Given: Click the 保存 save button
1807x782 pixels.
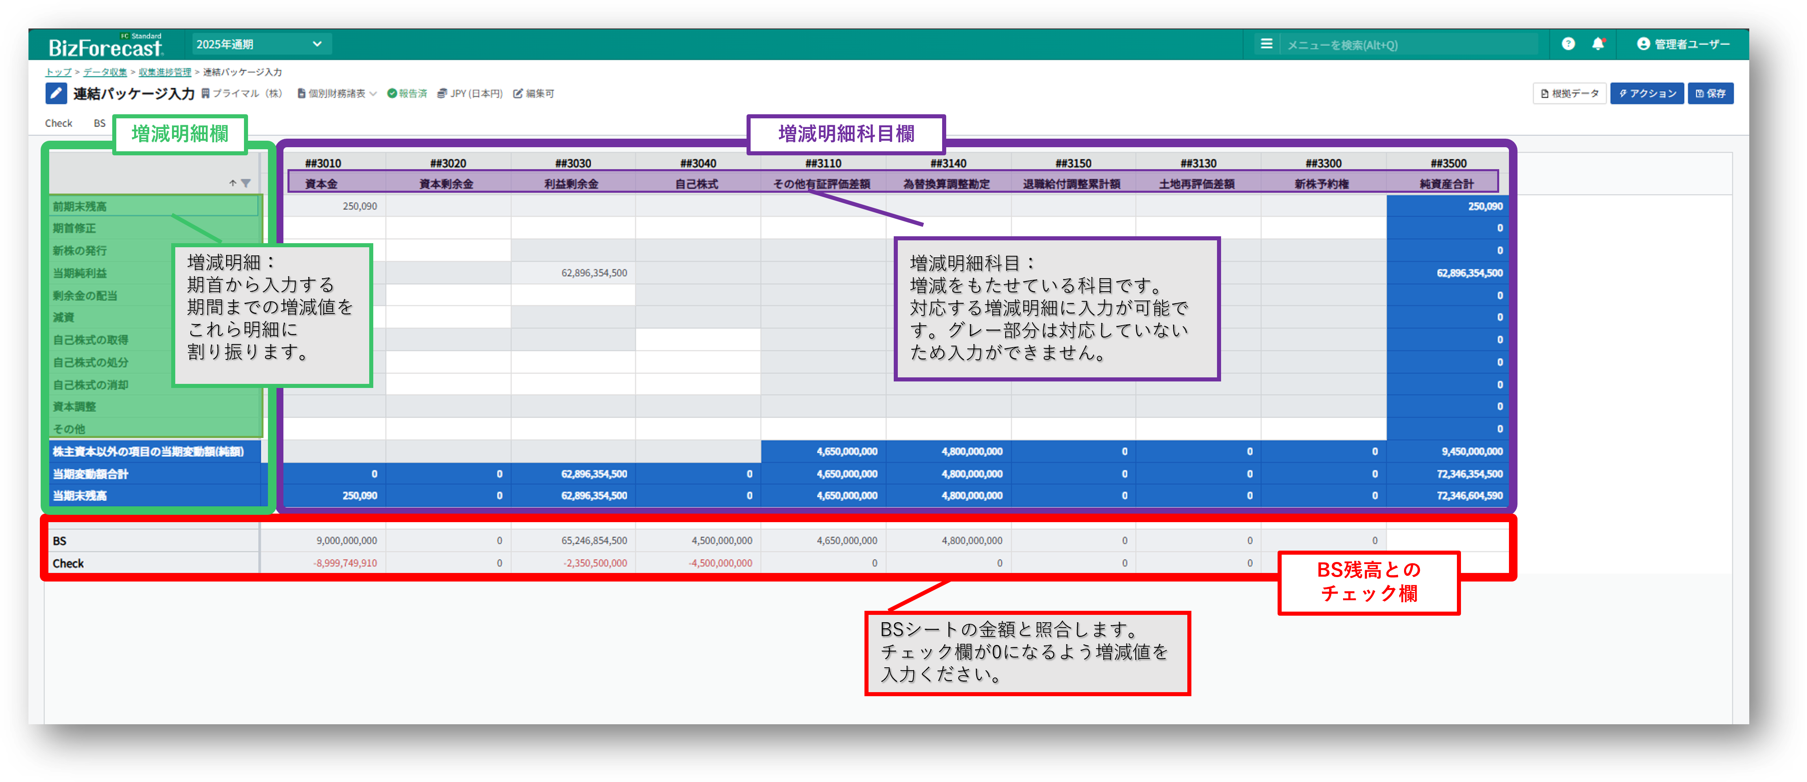Looking at the screenshot, I should 1710,93.
